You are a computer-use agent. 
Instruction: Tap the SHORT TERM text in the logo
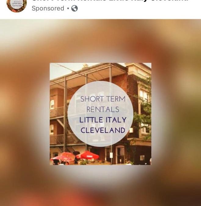coord(103,99)
